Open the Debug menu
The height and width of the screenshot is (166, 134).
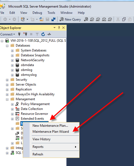tap(37, 13)
